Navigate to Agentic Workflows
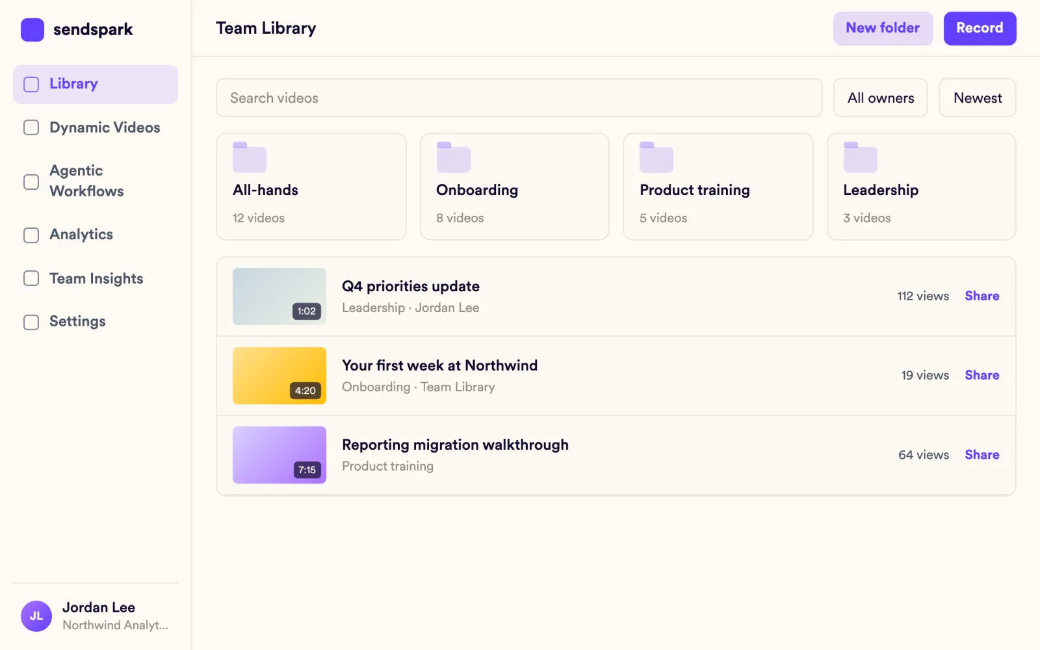This screenshot has height=650, width=1040. click(x=96, y=181)
